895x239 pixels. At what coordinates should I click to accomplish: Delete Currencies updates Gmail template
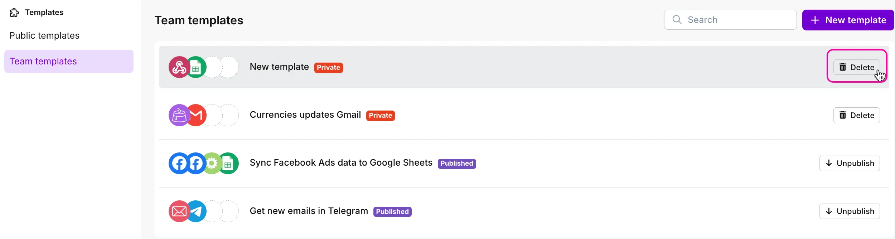[x=856, y=115]
